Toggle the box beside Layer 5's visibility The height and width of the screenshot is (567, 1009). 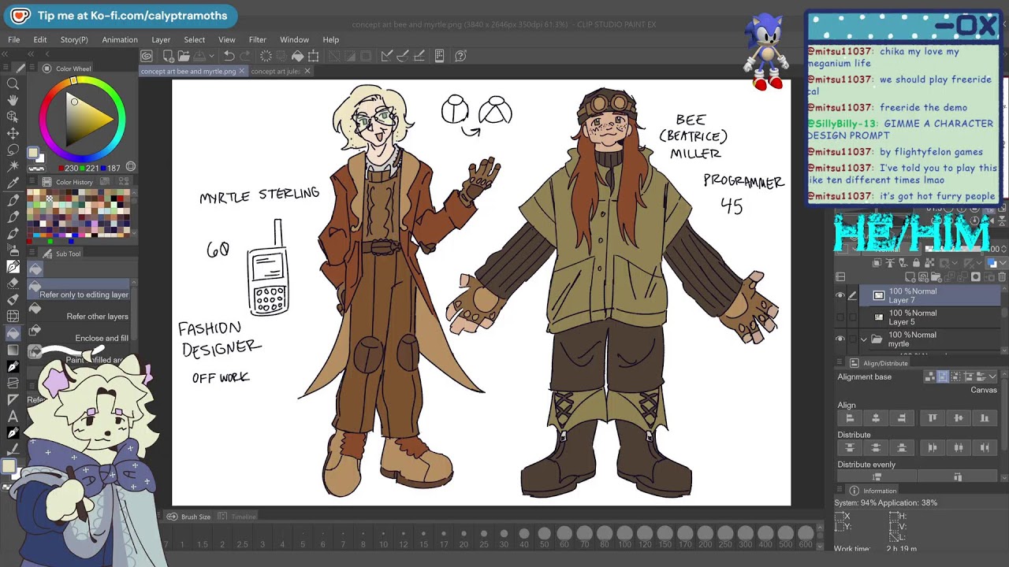click(x=852, y=317)
